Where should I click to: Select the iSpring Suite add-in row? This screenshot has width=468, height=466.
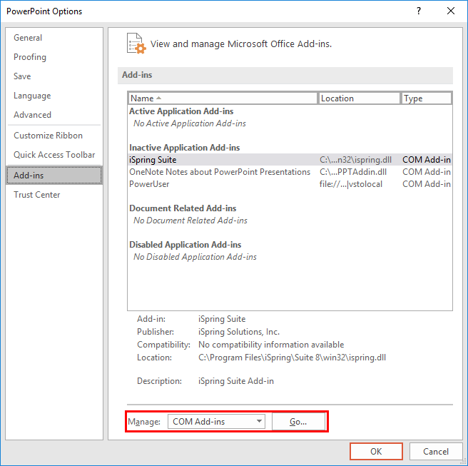290,160
